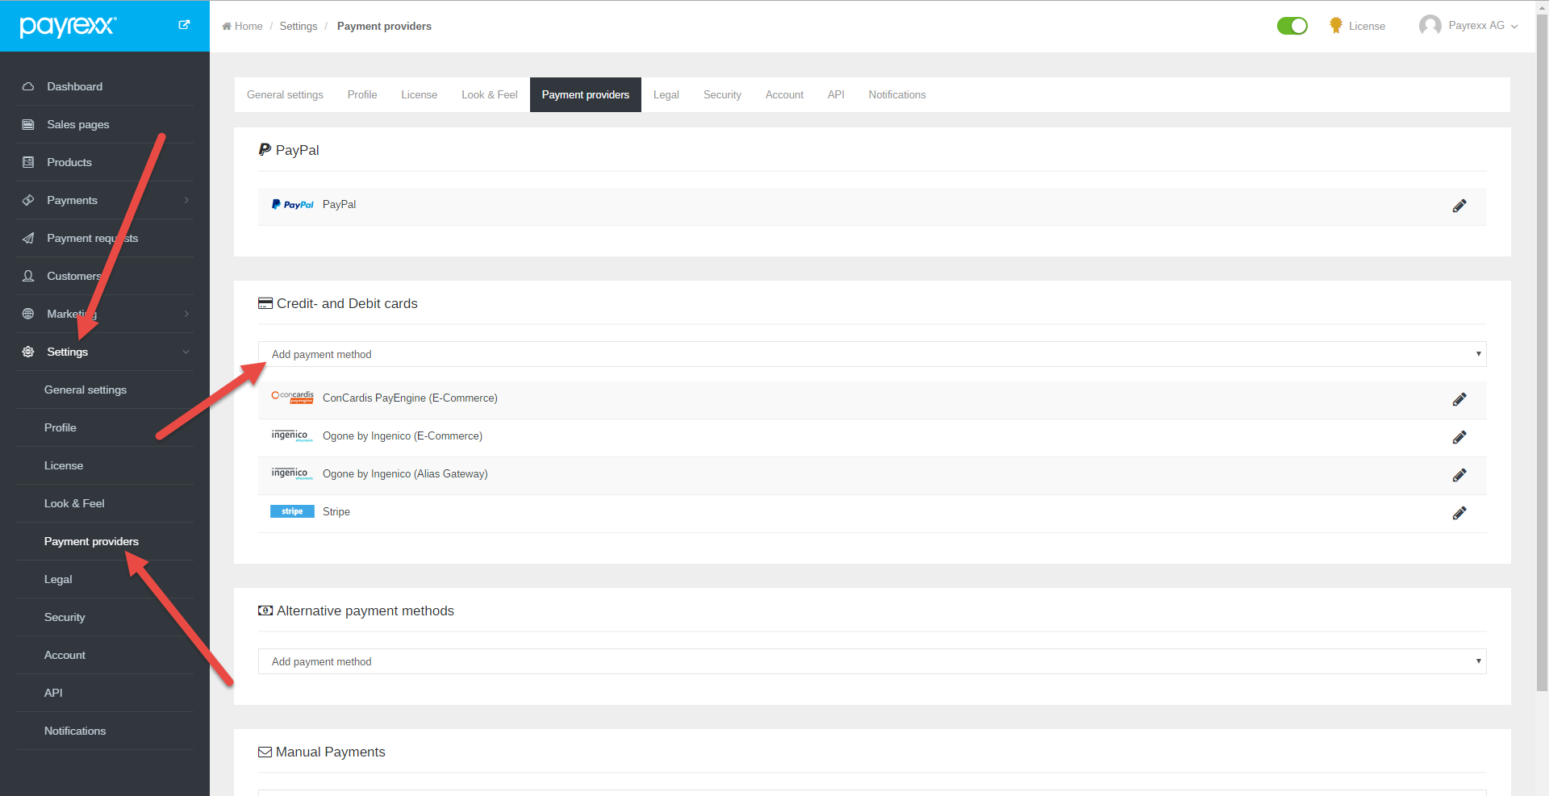Viewport: 1549px width, 796px height.
Task: Click the home icon in breadcrumb
Action: click(227, 26)
